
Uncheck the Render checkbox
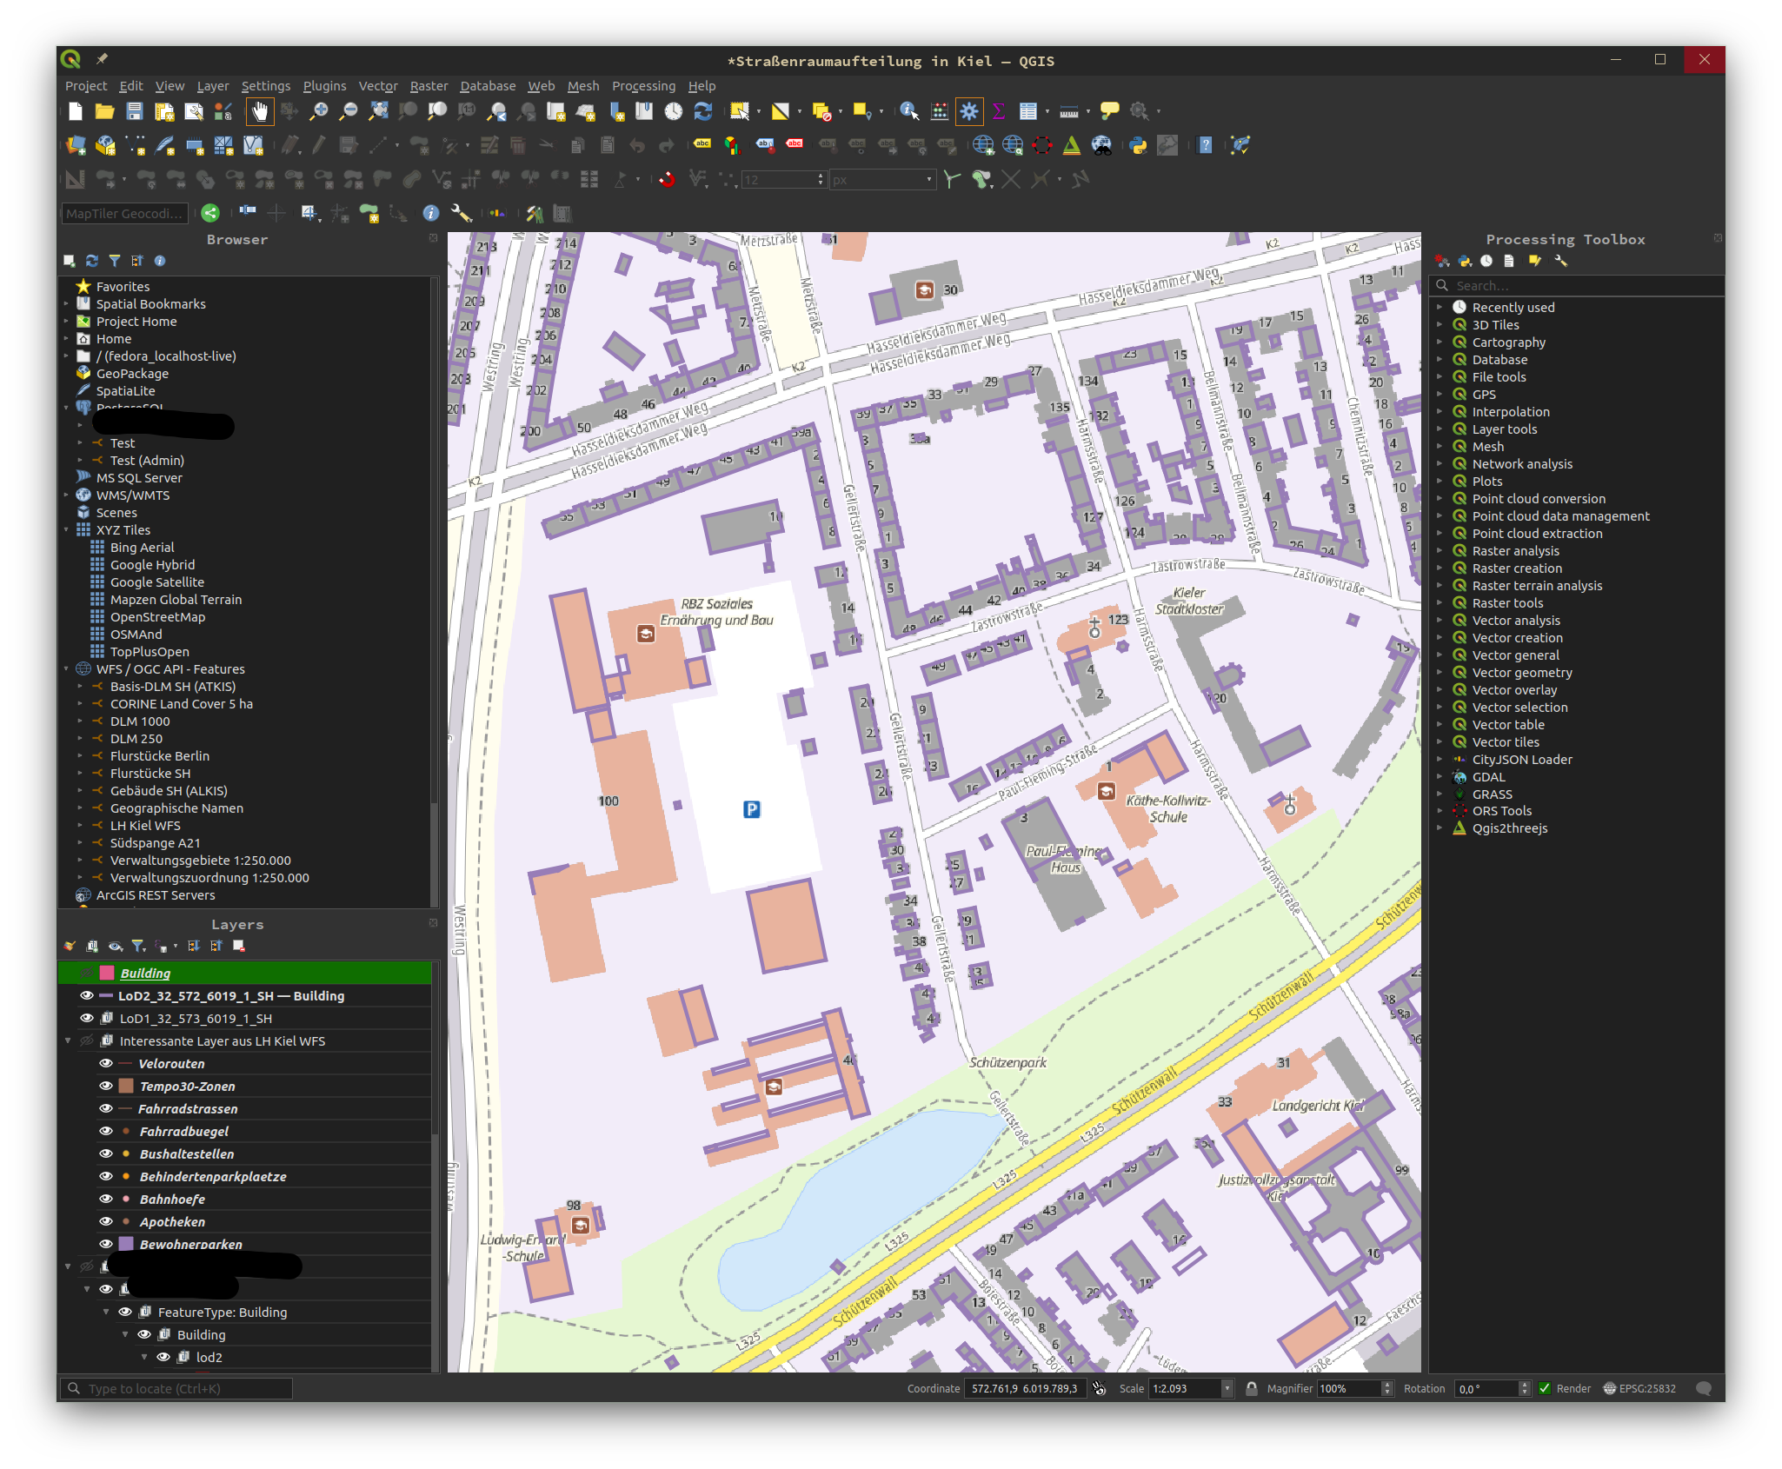pyautogui.click(x=1546, y=1388)
